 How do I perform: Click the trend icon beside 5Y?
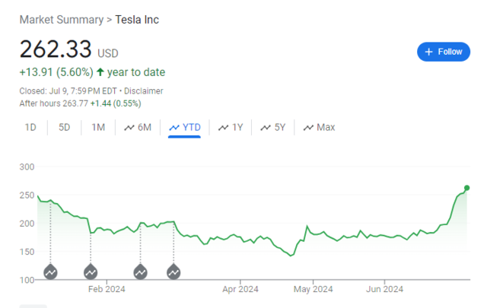266,127
